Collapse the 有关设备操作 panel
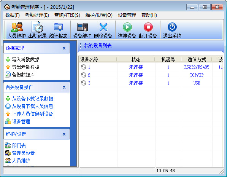Image resolution: width=227 pixels, height=177 pixels. (64, 87)
